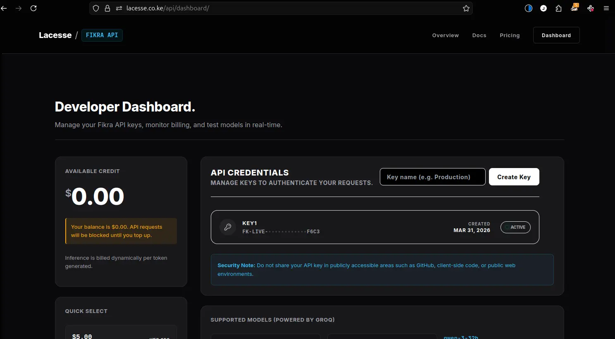
Task: Click the AVAILABLE CREDIT label
Action: click(93, 171)
